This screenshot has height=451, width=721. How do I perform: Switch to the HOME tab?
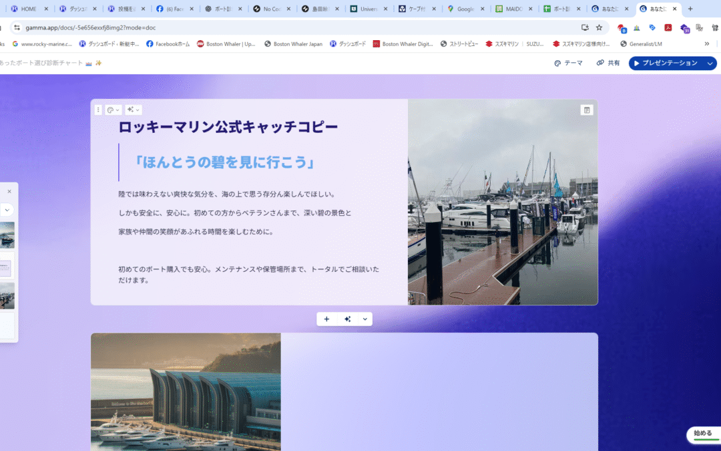coord(29,9)
